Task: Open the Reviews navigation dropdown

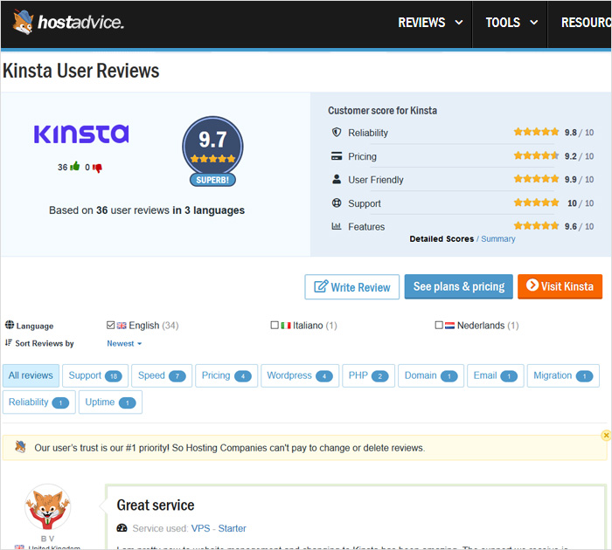Action: 430,23
